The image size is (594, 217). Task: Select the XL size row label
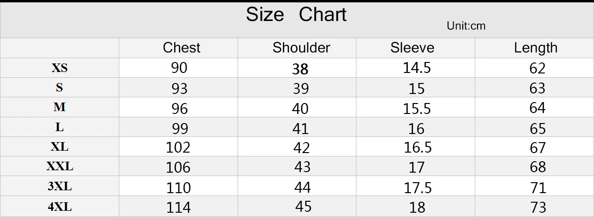(x=60, y=147)
